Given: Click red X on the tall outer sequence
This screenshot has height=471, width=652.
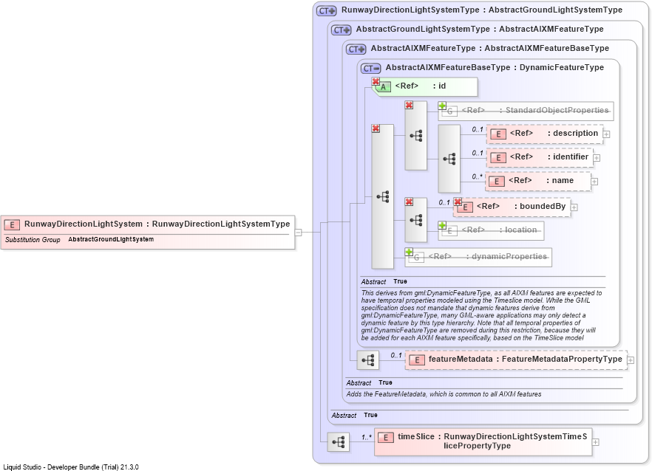Looking at the screenshot, I should [376, 128].
